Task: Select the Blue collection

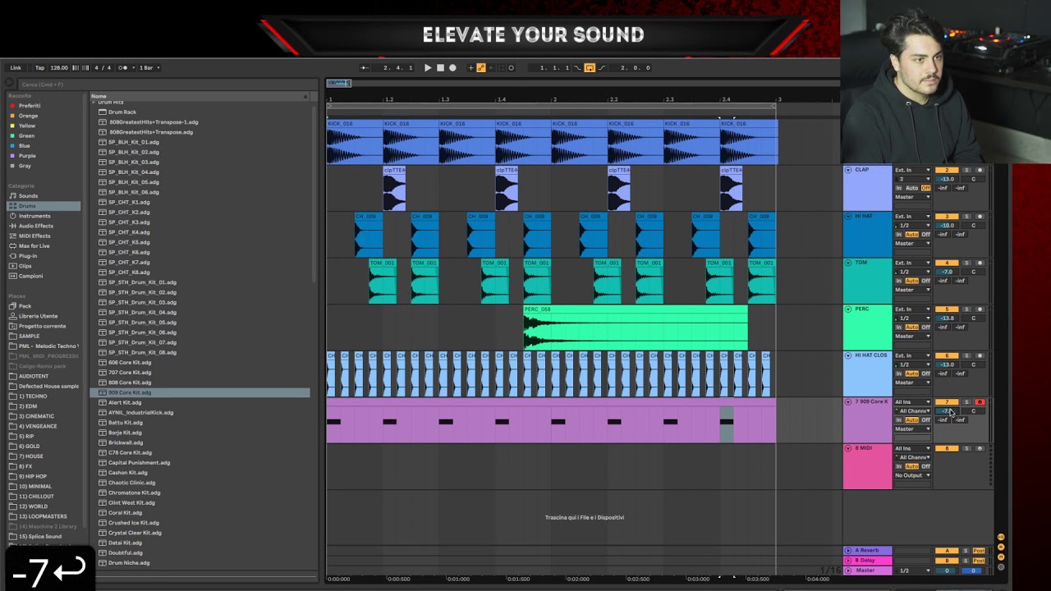Action: coord(25,145)
